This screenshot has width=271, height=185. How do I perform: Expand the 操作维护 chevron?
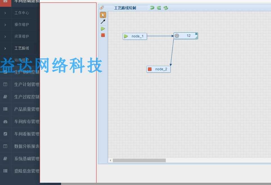5,25
